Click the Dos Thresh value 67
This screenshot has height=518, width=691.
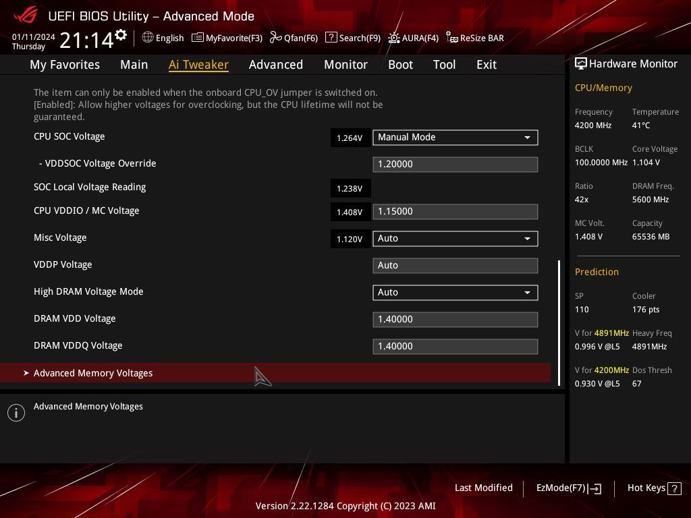pyautogui.click(x=637, y=384)
